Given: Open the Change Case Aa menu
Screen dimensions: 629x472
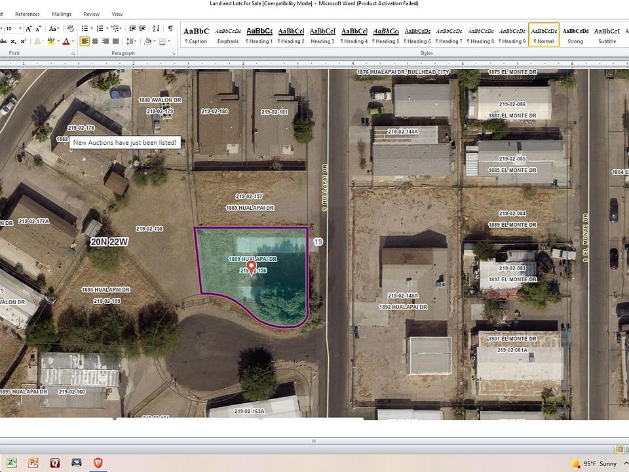Looking at the screenshot, I should click(x=54, y=28).
